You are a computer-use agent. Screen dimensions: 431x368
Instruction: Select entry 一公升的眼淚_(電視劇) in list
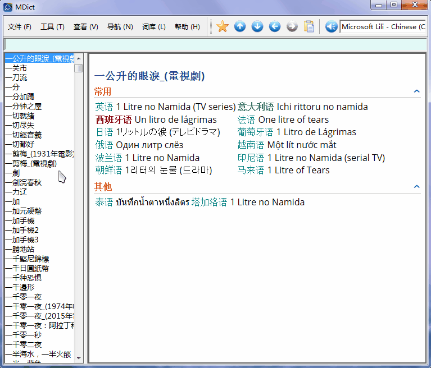pyautogui.click(x=39, y=58)
